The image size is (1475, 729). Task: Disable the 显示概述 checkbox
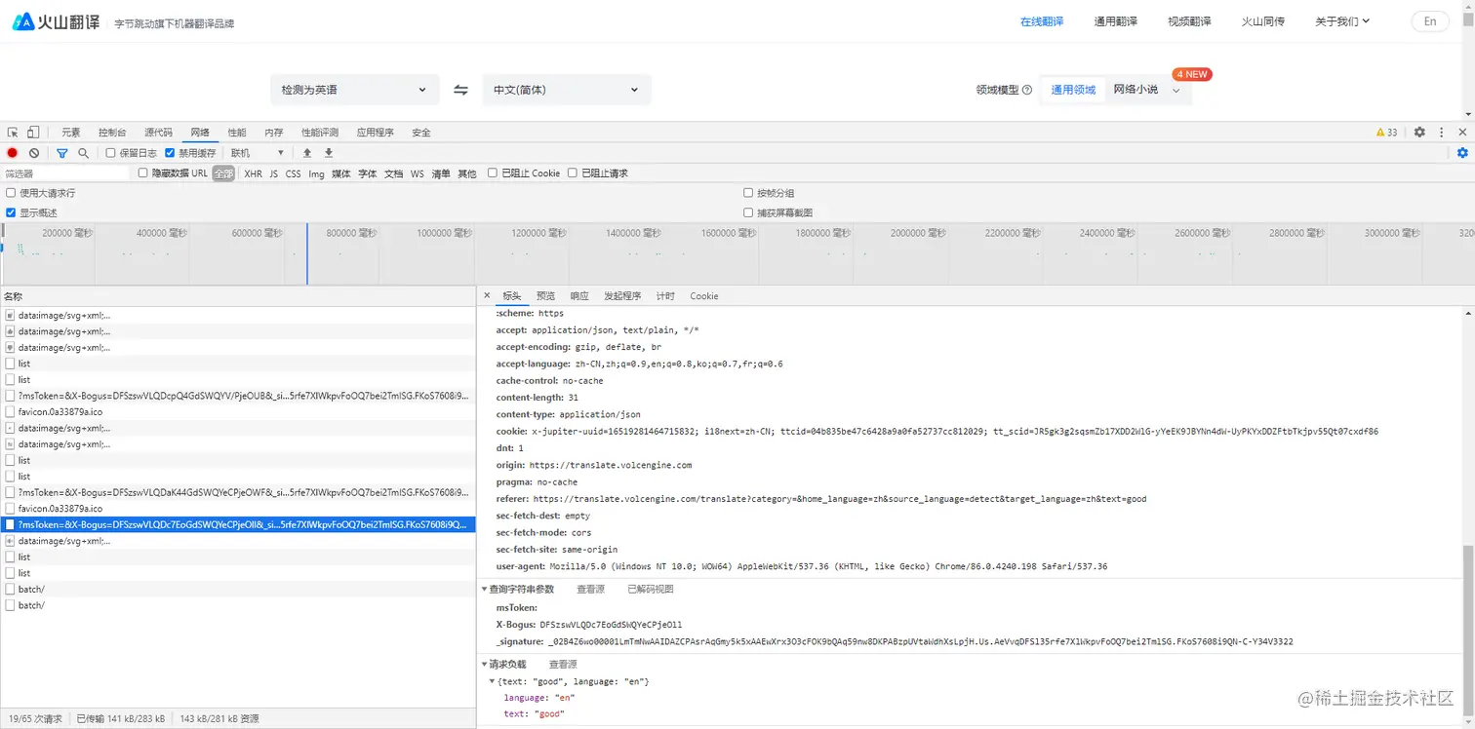coord(11,212)
